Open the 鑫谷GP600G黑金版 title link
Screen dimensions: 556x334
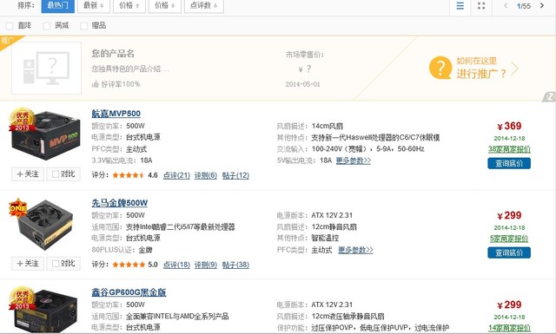(129, 292)
